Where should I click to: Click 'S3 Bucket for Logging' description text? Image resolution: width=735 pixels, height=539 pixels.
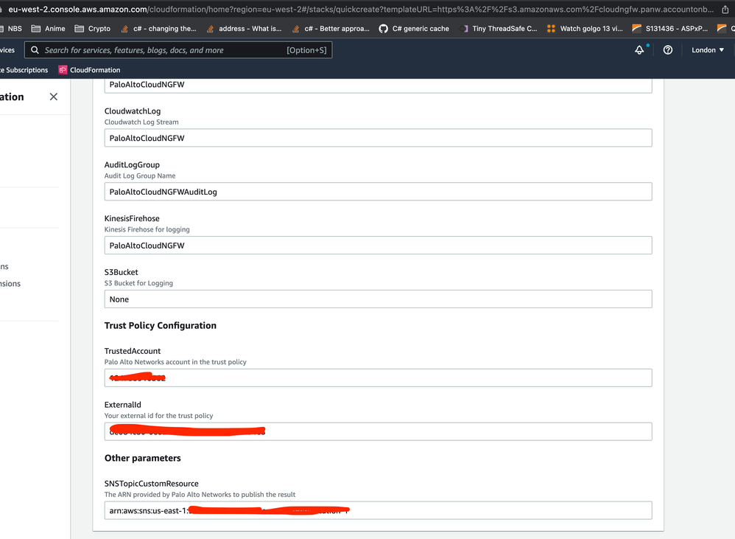(138, 283)
